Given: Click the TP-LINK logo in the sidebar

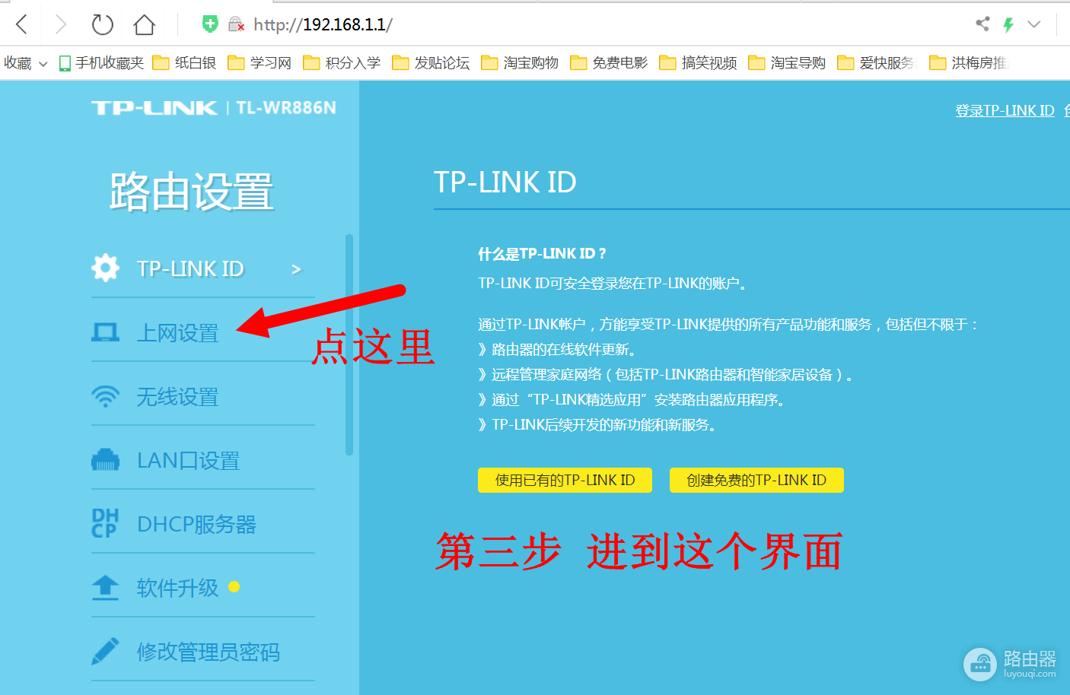Looking at the screenshot, I should click(x=154, y=108).
